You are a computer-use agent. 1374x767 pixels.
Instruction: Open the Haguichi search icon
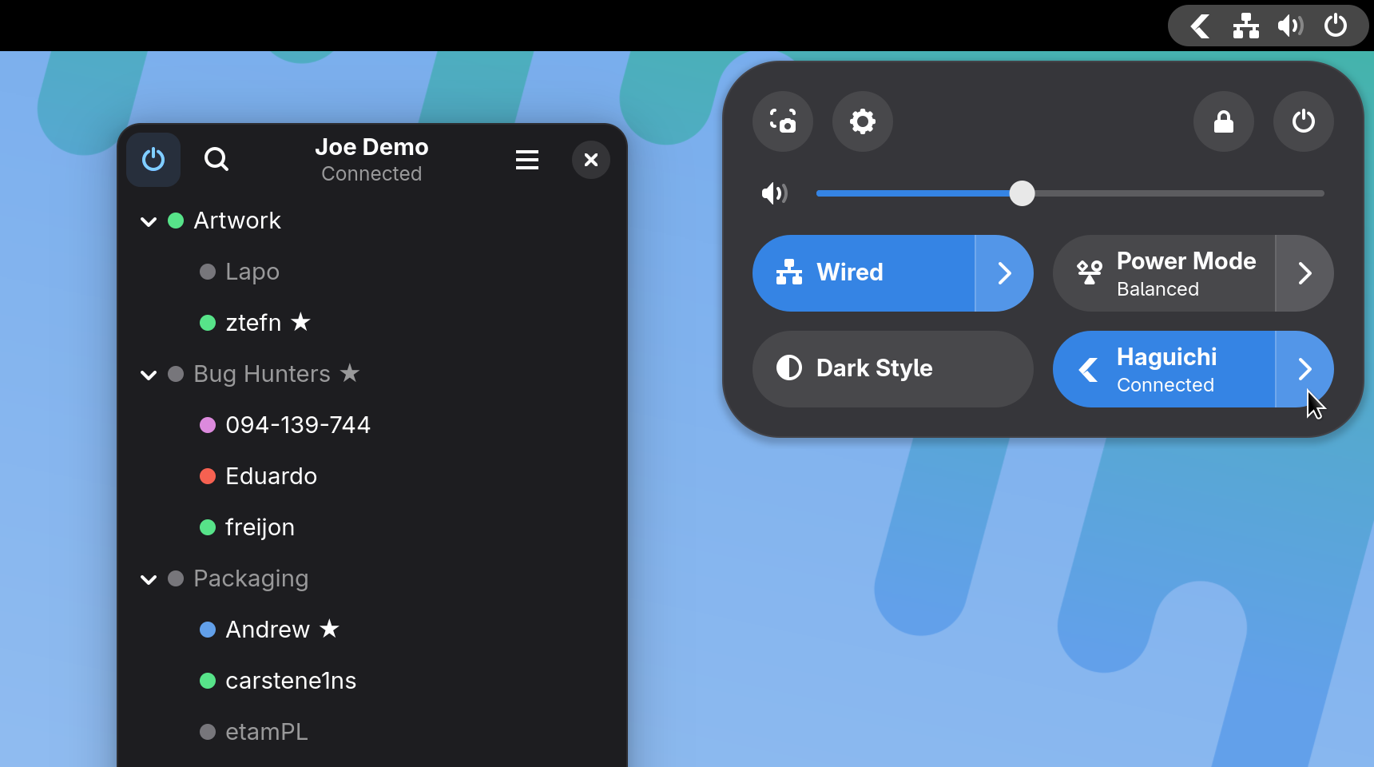pyautogui.click(x=216, y=160)
